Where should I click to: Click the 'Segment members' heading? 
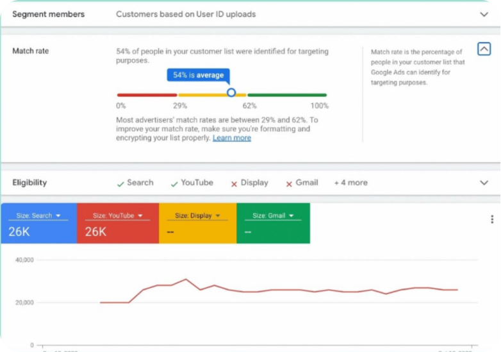point(49,14)
